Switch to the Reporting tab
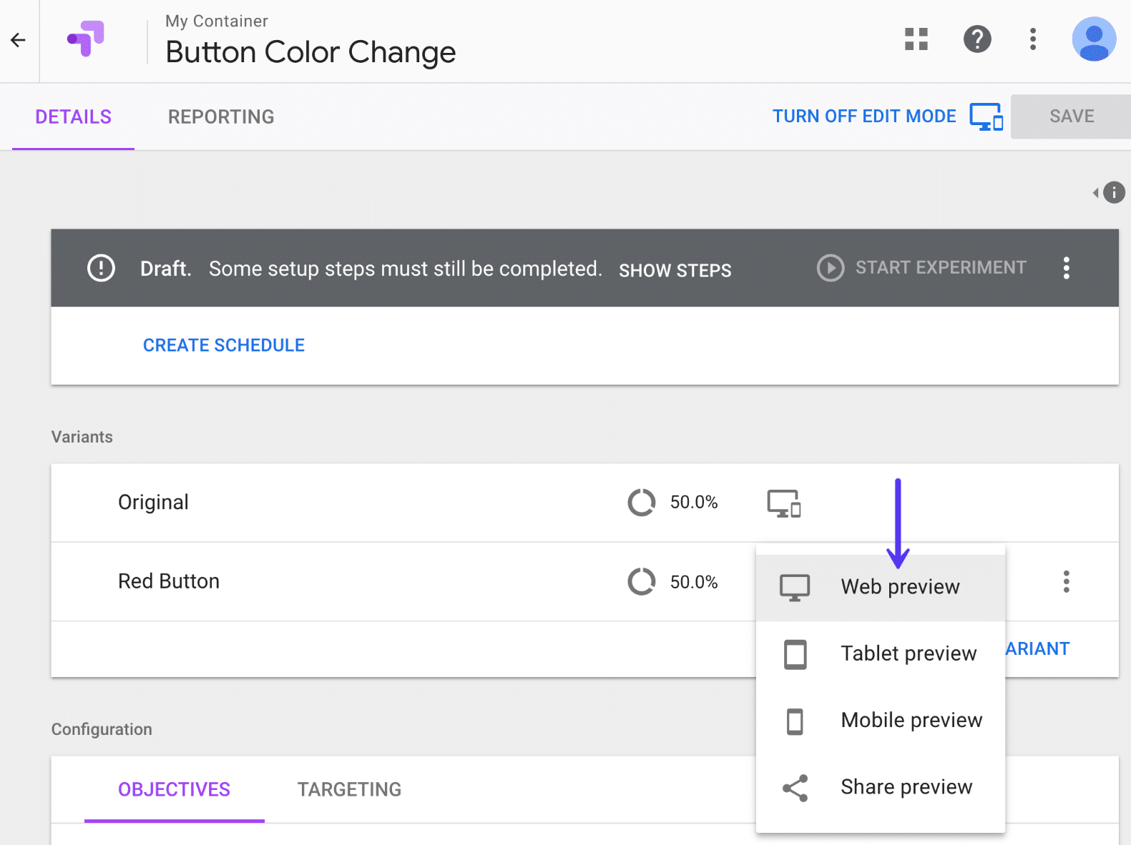 point(221,117)
